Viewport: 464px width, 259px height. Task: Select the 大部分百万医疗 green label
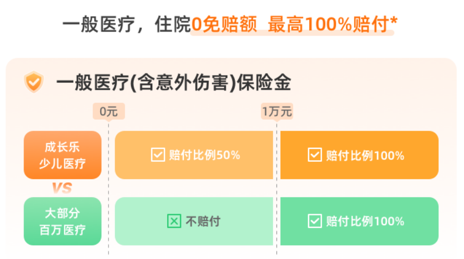[62, 221]
